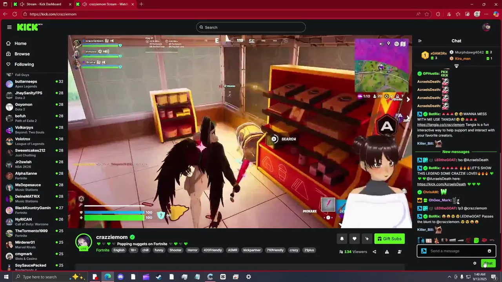Switch to Stream - Kick Dashboard tab
Image resolution: width=502 pixels, height=282 pixels.
(43, 4)
